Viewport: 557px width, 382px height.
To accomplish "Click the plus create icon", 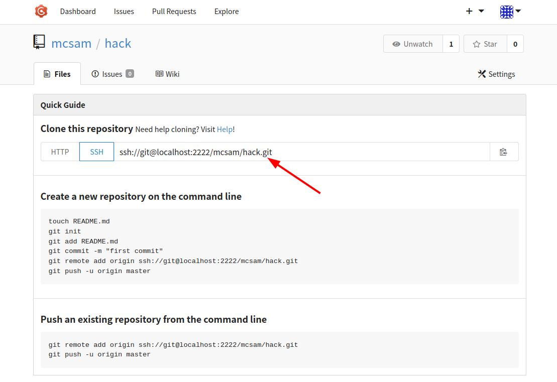I will pyautogui.click(x=469, y=12).
